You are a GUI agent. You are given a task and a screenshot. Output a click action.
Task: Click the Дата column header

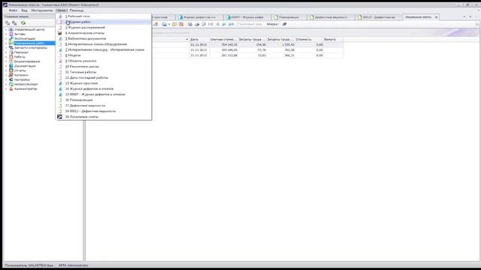[198, 40]
